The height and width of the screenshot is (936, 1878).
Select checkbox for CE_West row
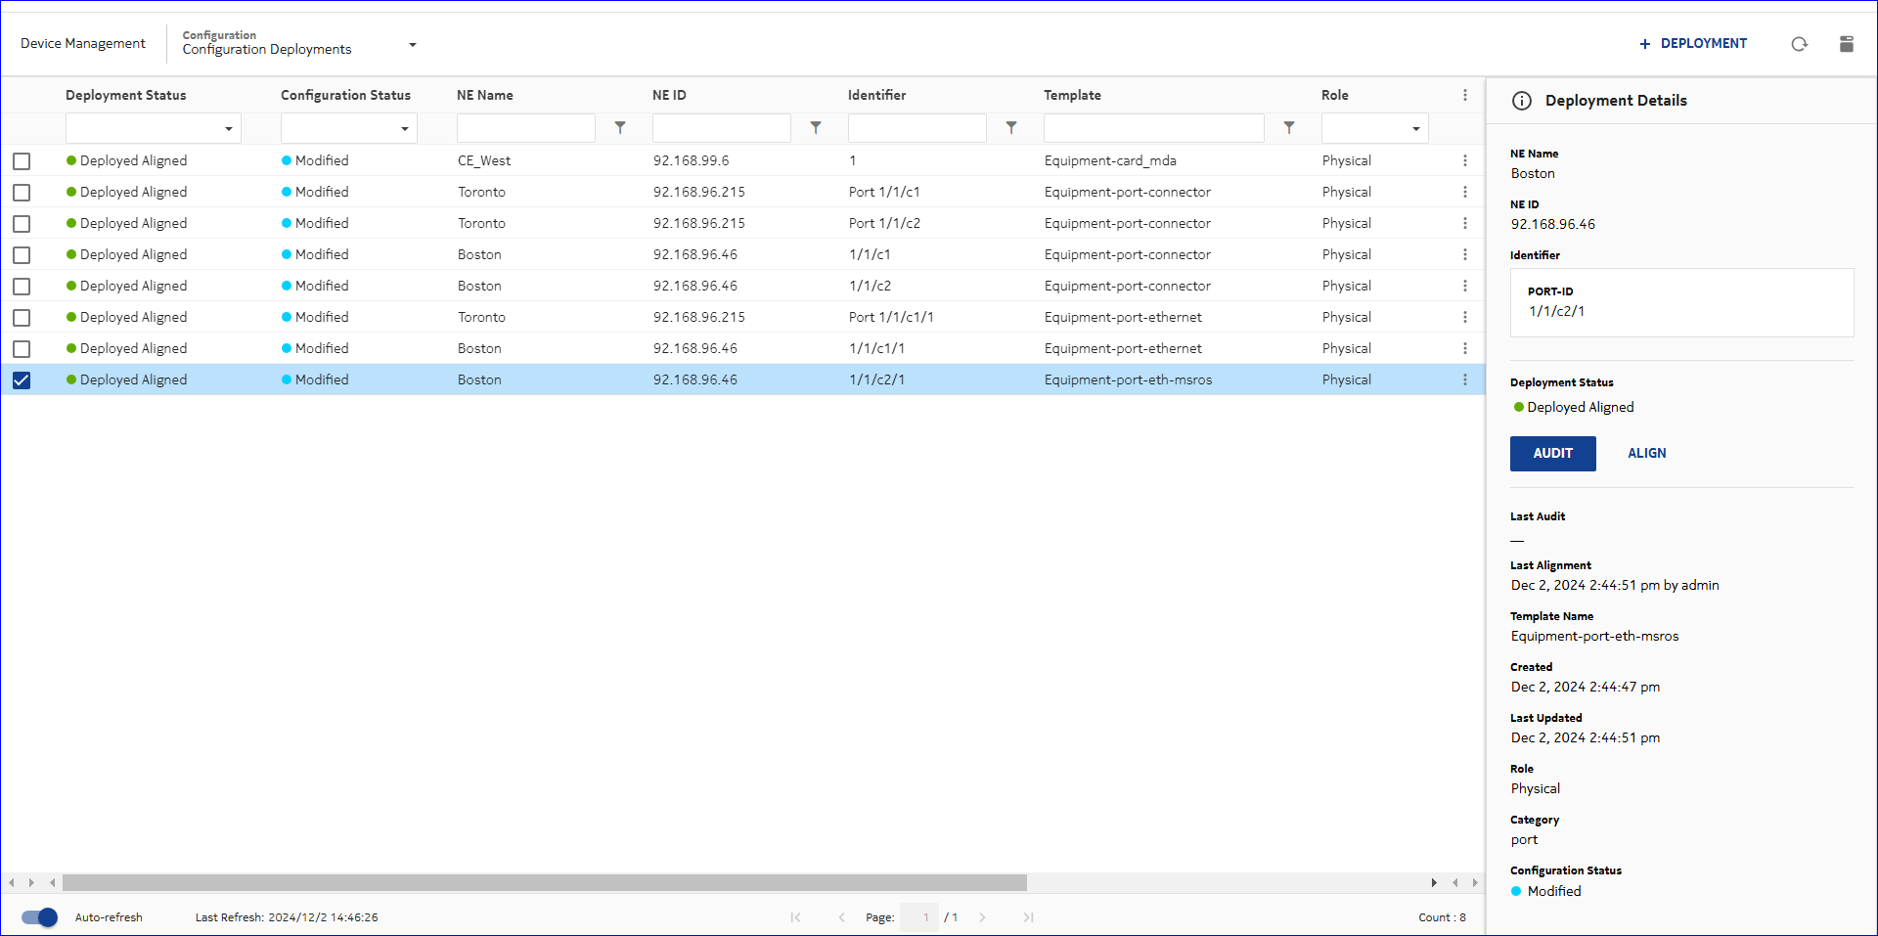click(22, 161)
